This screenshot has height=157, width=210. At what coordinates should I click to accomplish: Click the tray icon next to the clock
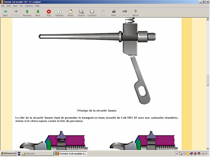pos(199,154)
